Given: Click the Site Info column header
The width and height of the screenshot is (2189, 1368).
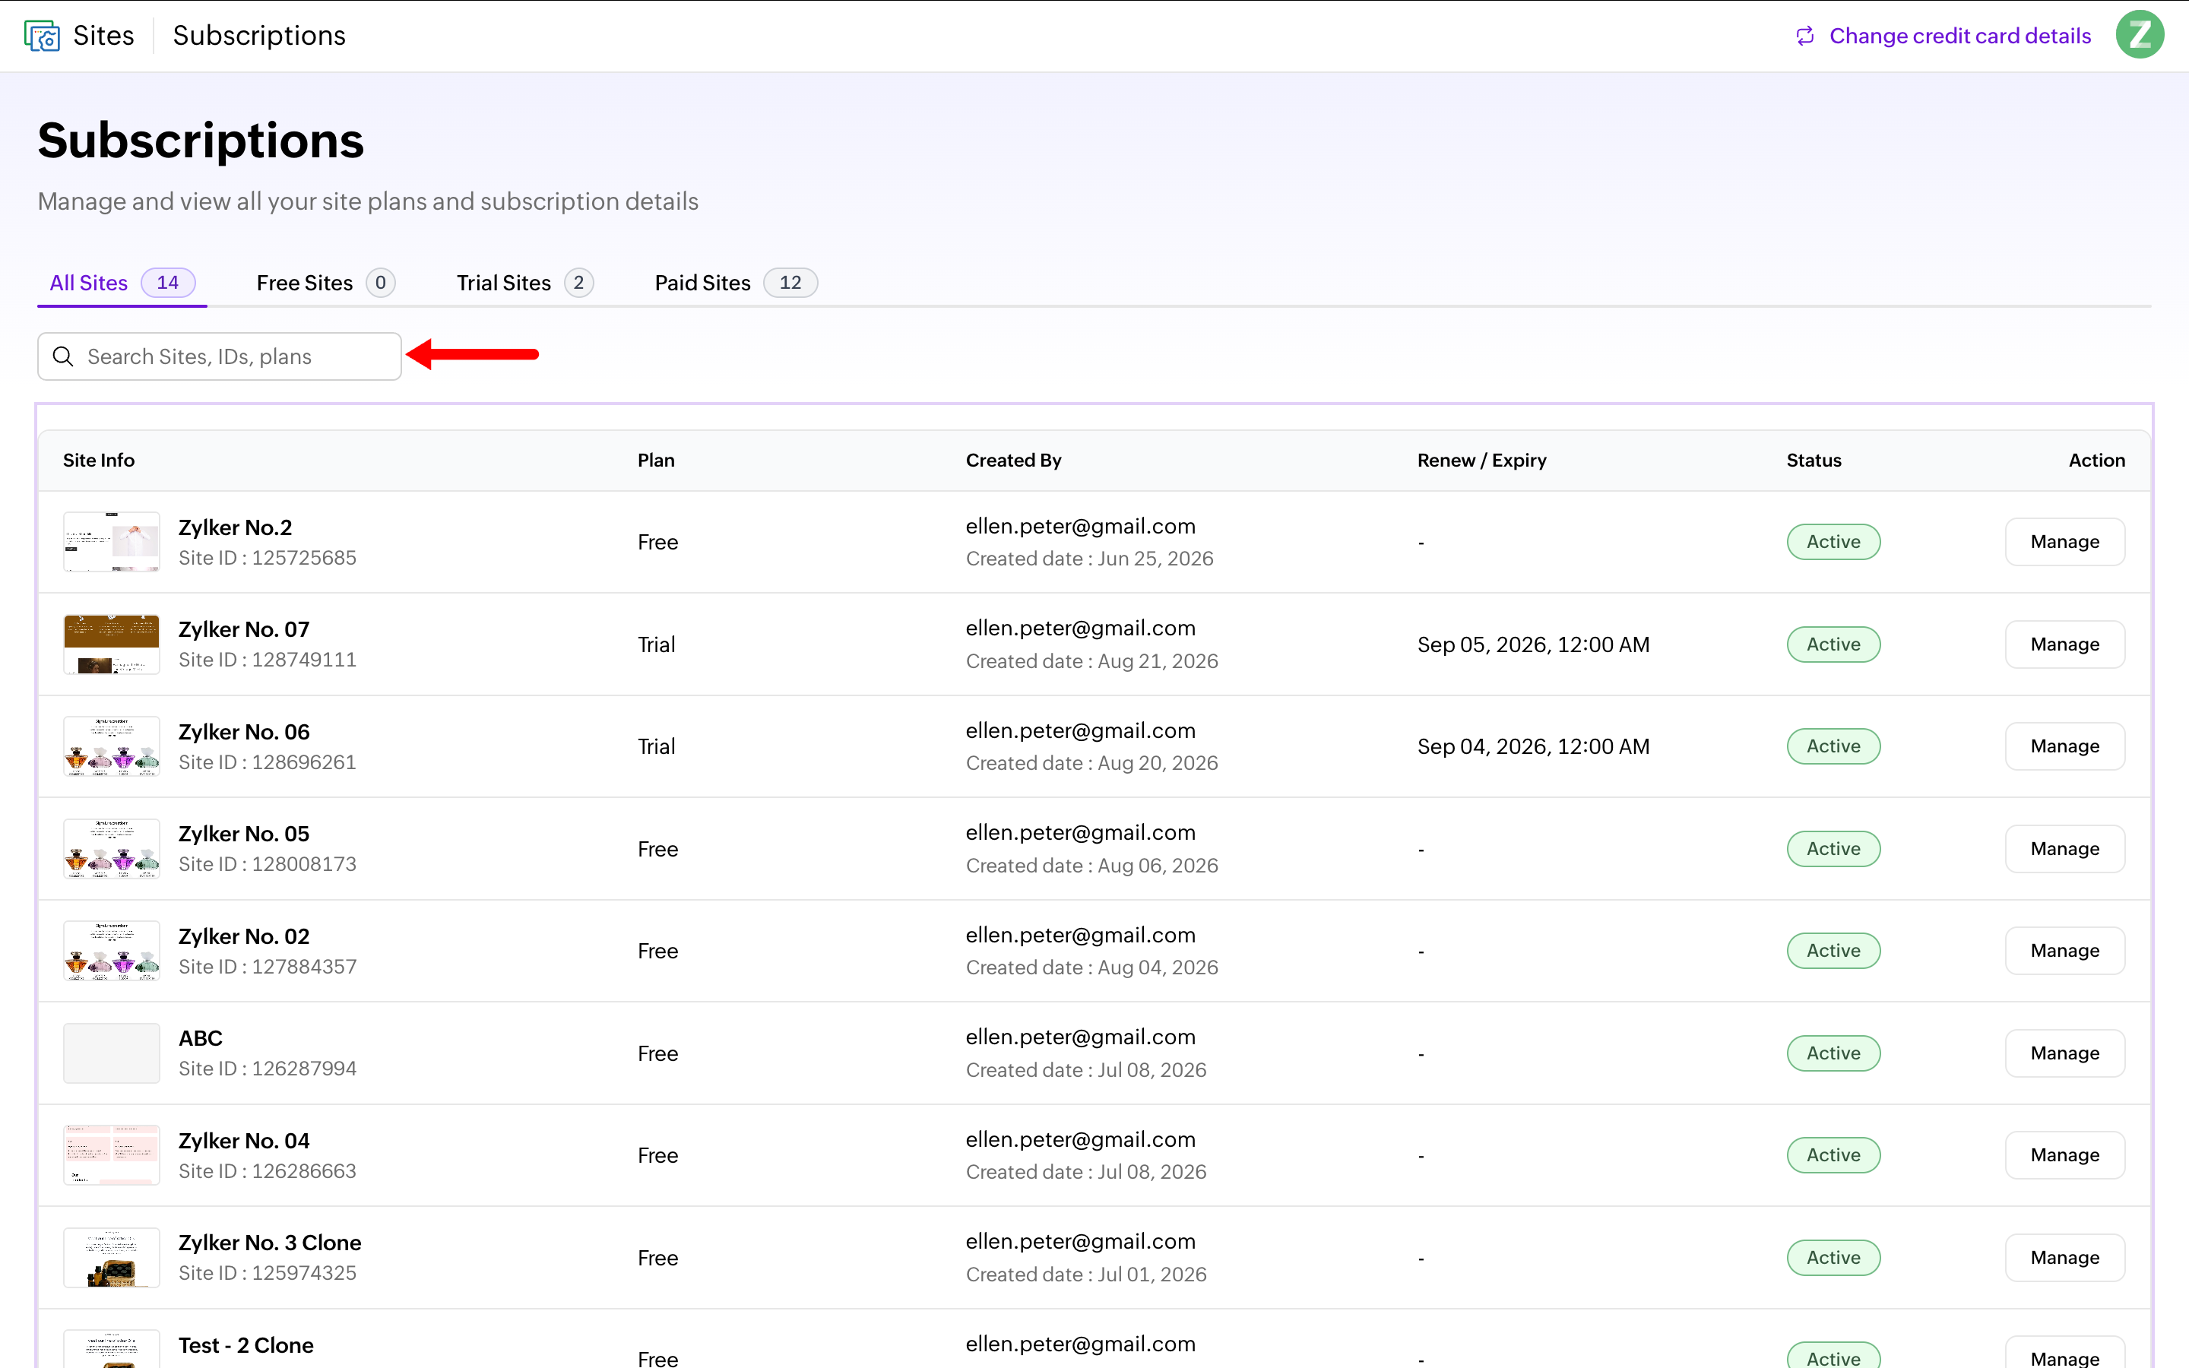Looking at the screenshot, I should point(99,460).
